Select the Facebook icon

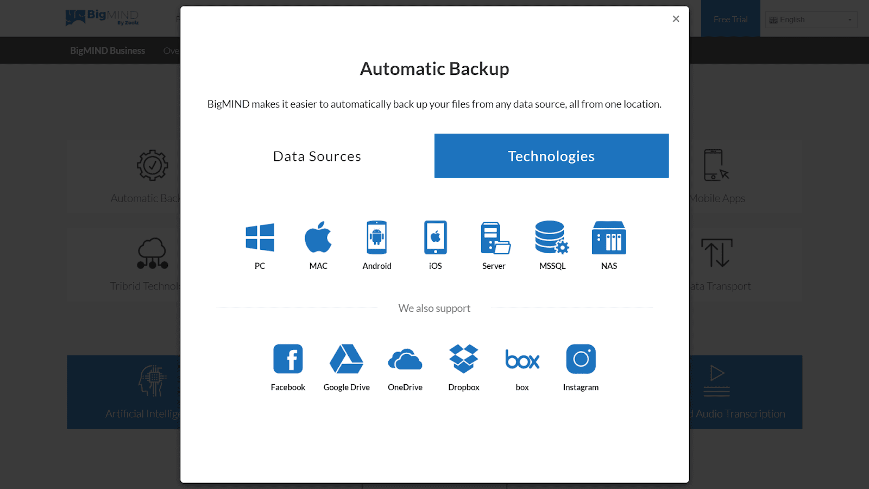click(x=288, y=359)
